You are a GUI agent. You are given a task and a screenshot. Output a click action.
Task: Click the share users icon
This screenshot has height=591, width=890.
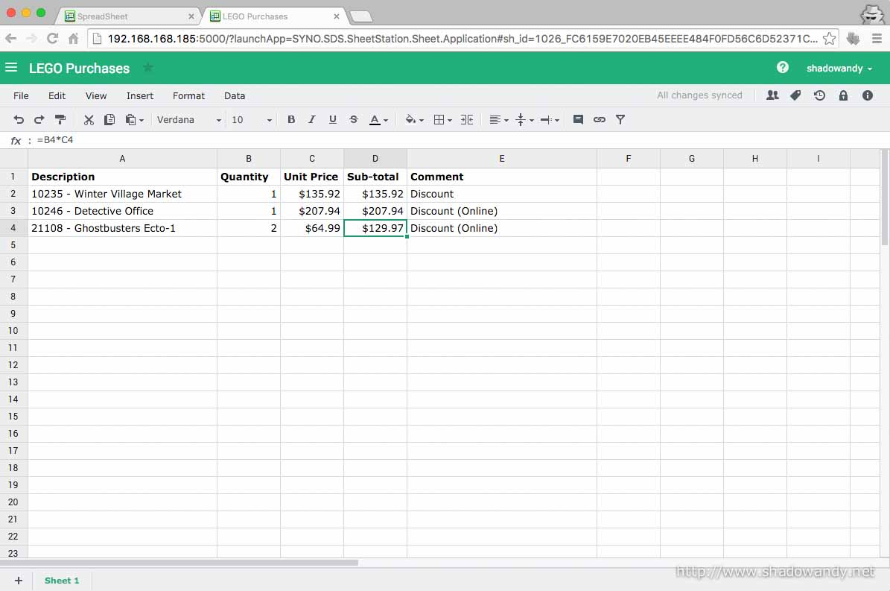point(772,95)
